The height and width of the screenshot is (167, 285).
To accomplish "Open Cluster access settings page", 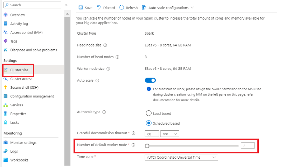I will 21,79.
